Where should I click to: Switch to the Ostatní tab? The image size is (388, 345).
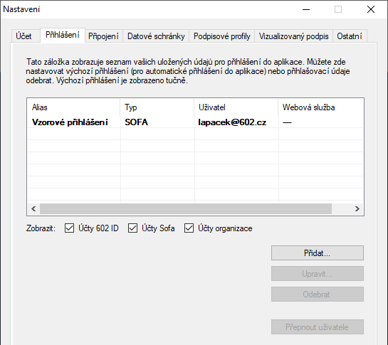[350, 36]
